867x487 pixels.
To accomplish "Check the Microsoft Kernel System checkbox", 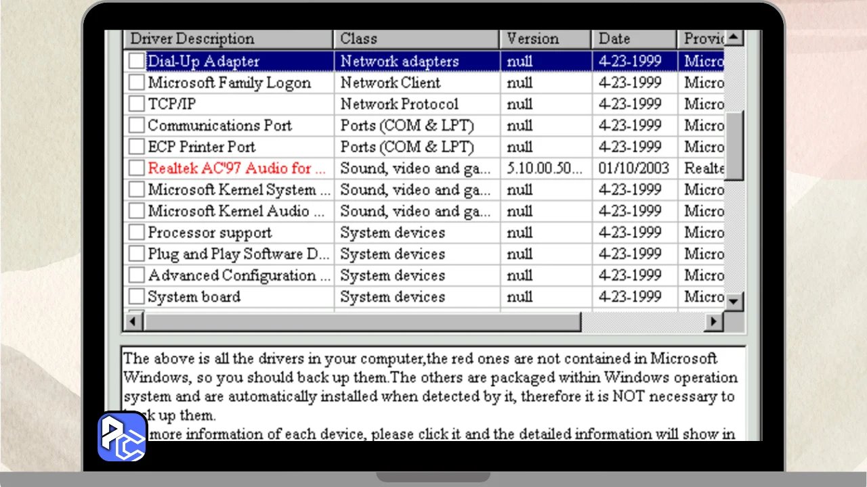I will click(137, 189).
